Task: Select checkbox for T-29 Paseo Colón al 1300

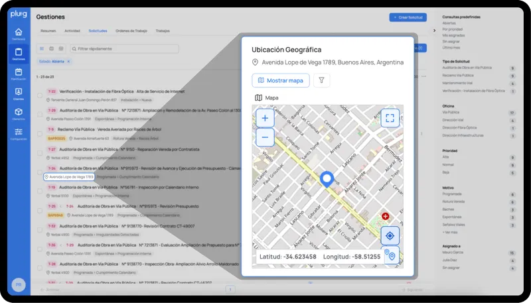Action: (x=40, y=114)
